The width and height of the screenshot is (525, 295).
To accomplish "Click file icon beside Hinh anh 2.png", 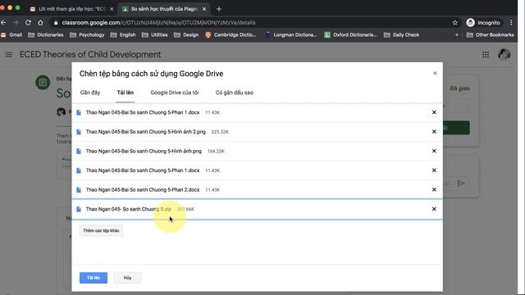I will point(79,132).
